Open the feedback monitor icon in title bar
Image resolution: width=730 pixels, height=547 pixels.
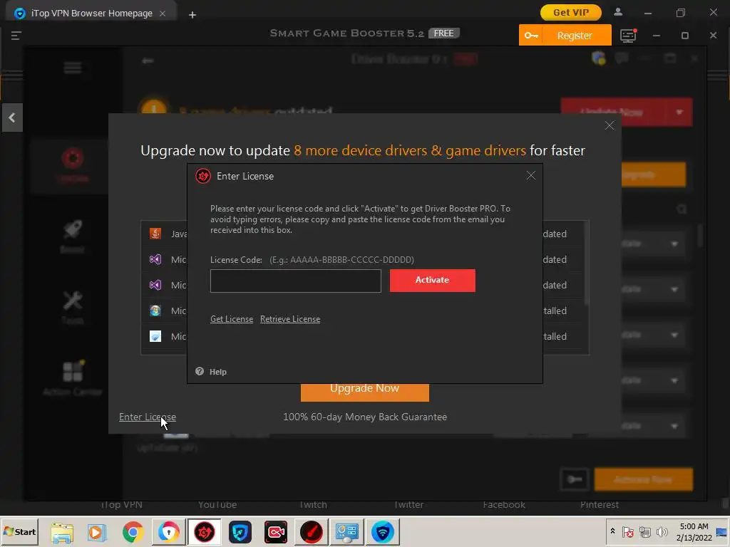click(x=628, y=36)
